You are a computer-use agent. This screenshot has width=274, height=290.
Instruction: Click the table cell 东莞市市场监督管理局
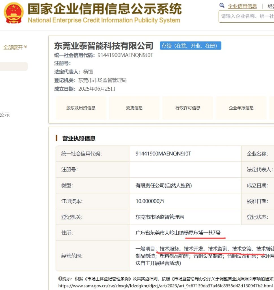[x=159, y=217]
